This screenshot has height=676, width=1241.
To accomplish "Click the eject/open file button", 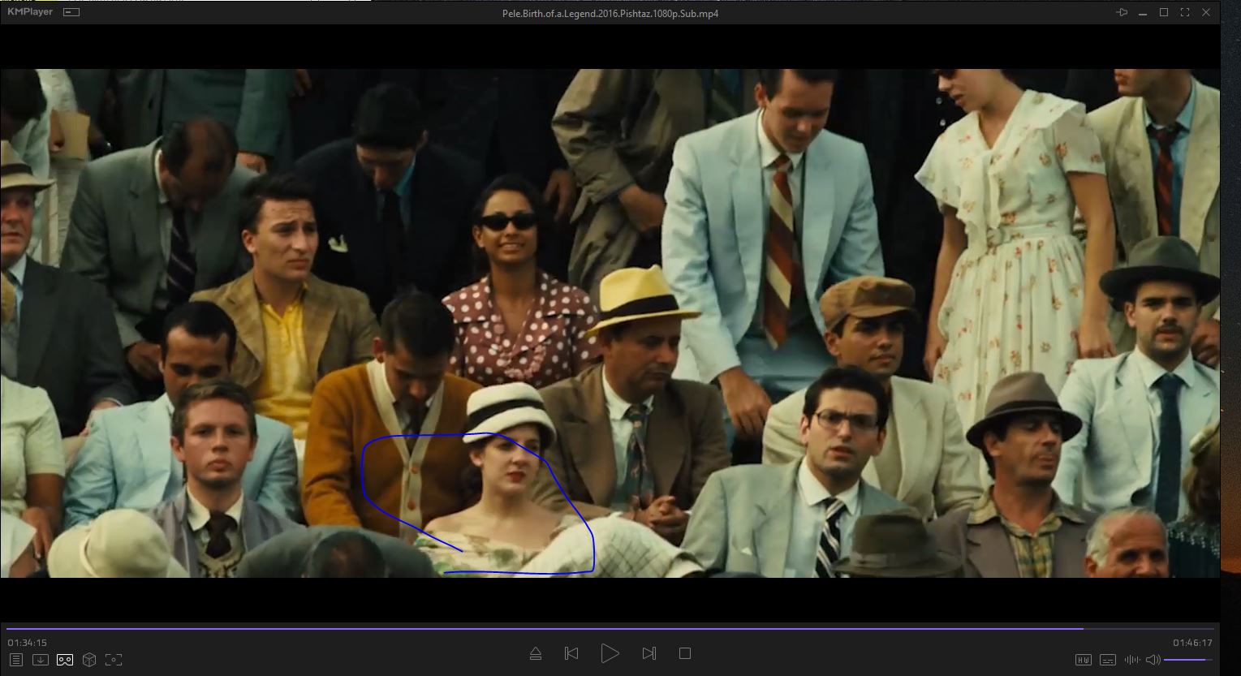I will point(536,653).
